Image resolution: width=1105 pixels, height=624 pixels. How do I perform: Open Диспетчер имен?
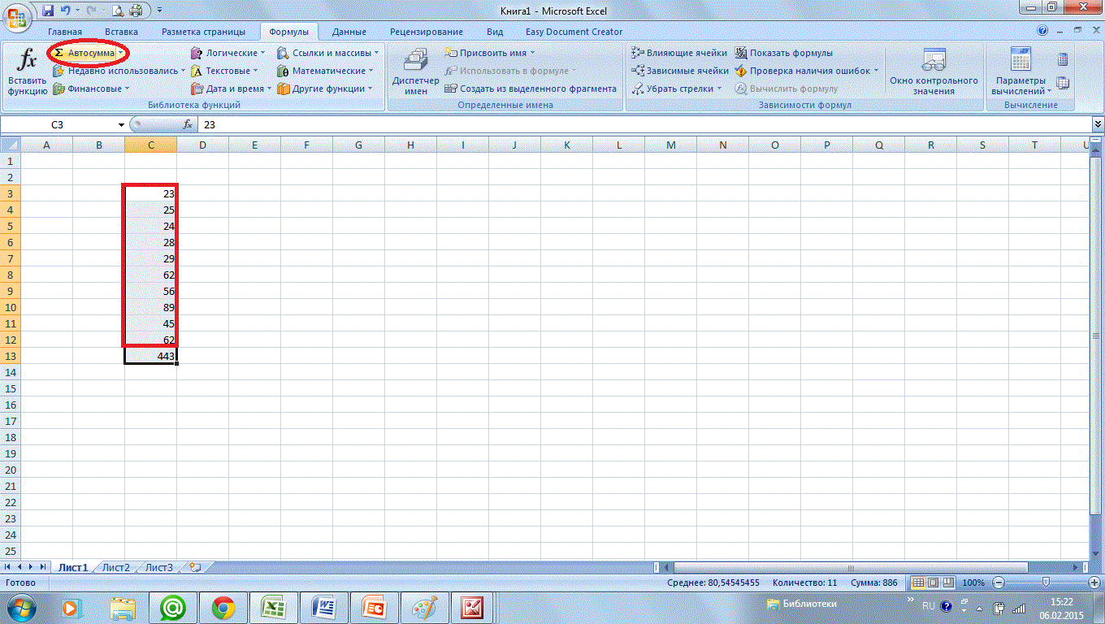[x=415, y=73]
